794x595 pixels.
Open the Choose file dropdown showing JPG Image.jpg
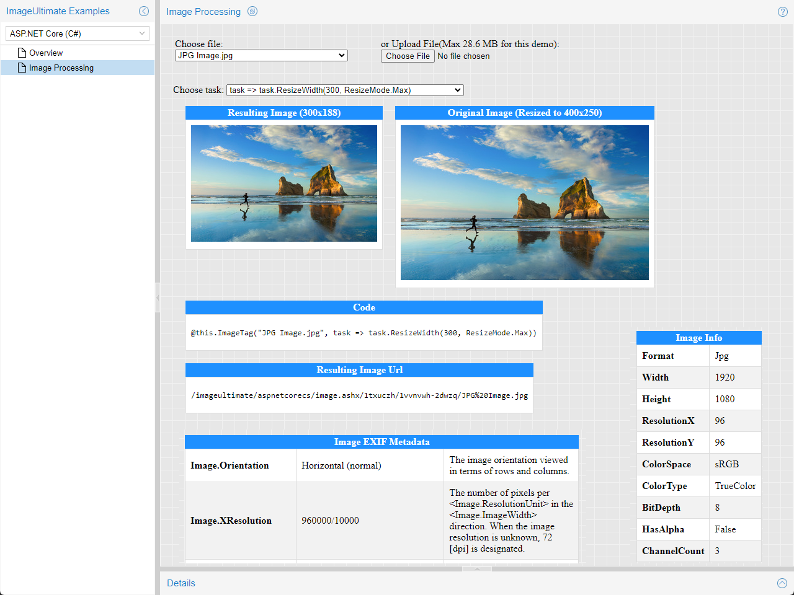(261, 55)
